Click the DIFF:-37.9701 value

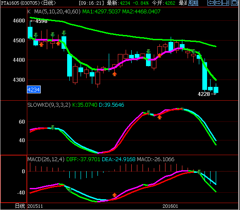click(x=83, y=159)
